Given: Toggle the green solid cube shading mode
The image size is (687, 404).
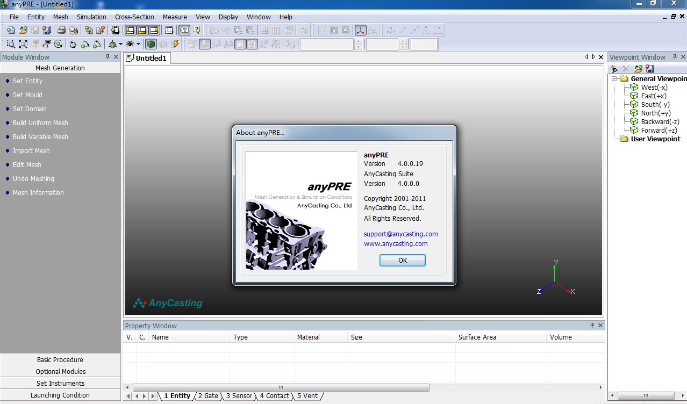Looking at the screenshot, I should [x=151, y=45].
